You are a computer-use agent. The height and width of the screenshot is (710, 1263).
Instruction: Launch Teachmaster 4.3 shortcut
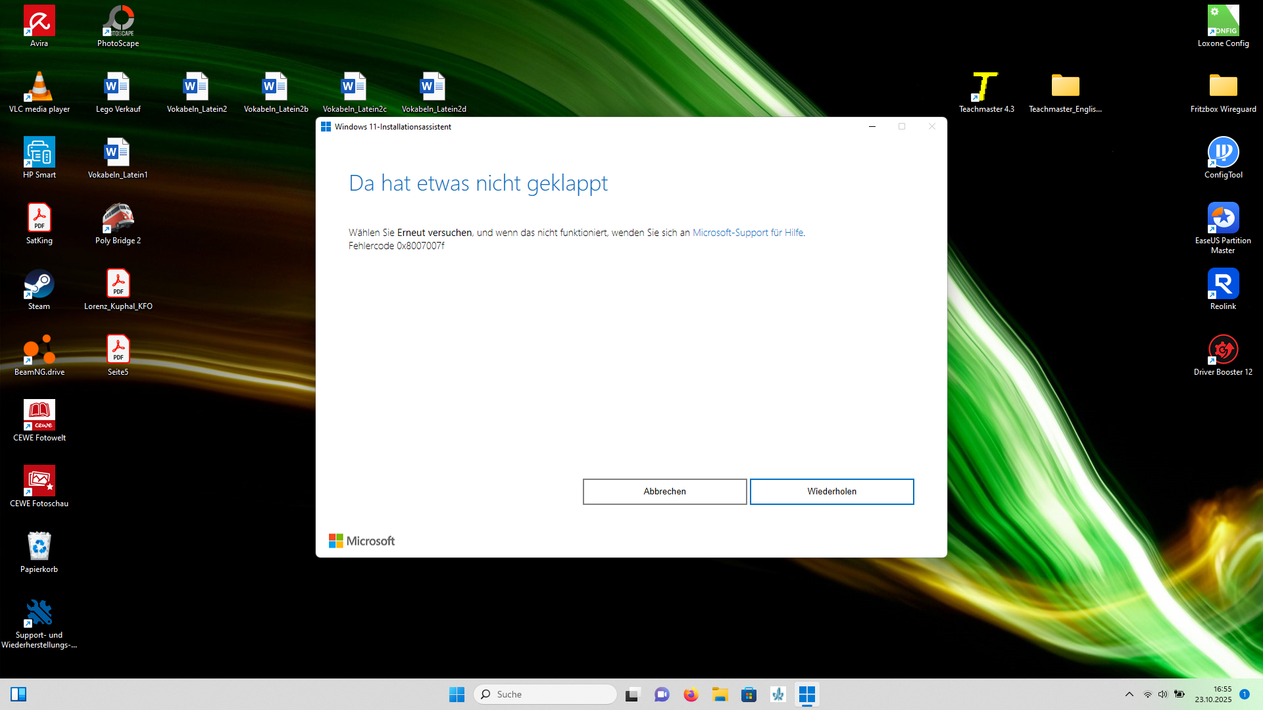[x=986, y=92]
